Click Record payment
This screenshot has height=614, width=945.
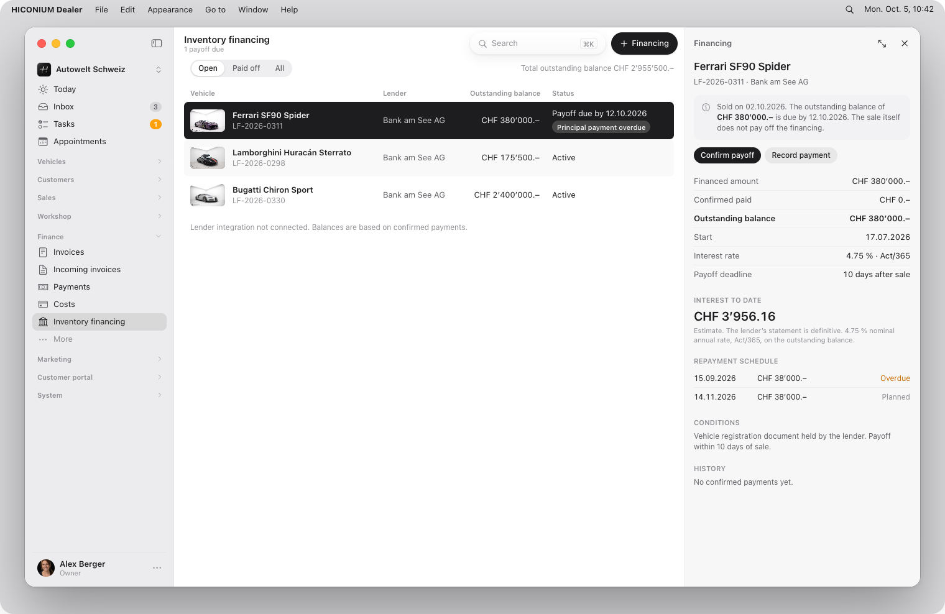pyautogui.click(x=801, y=155)
